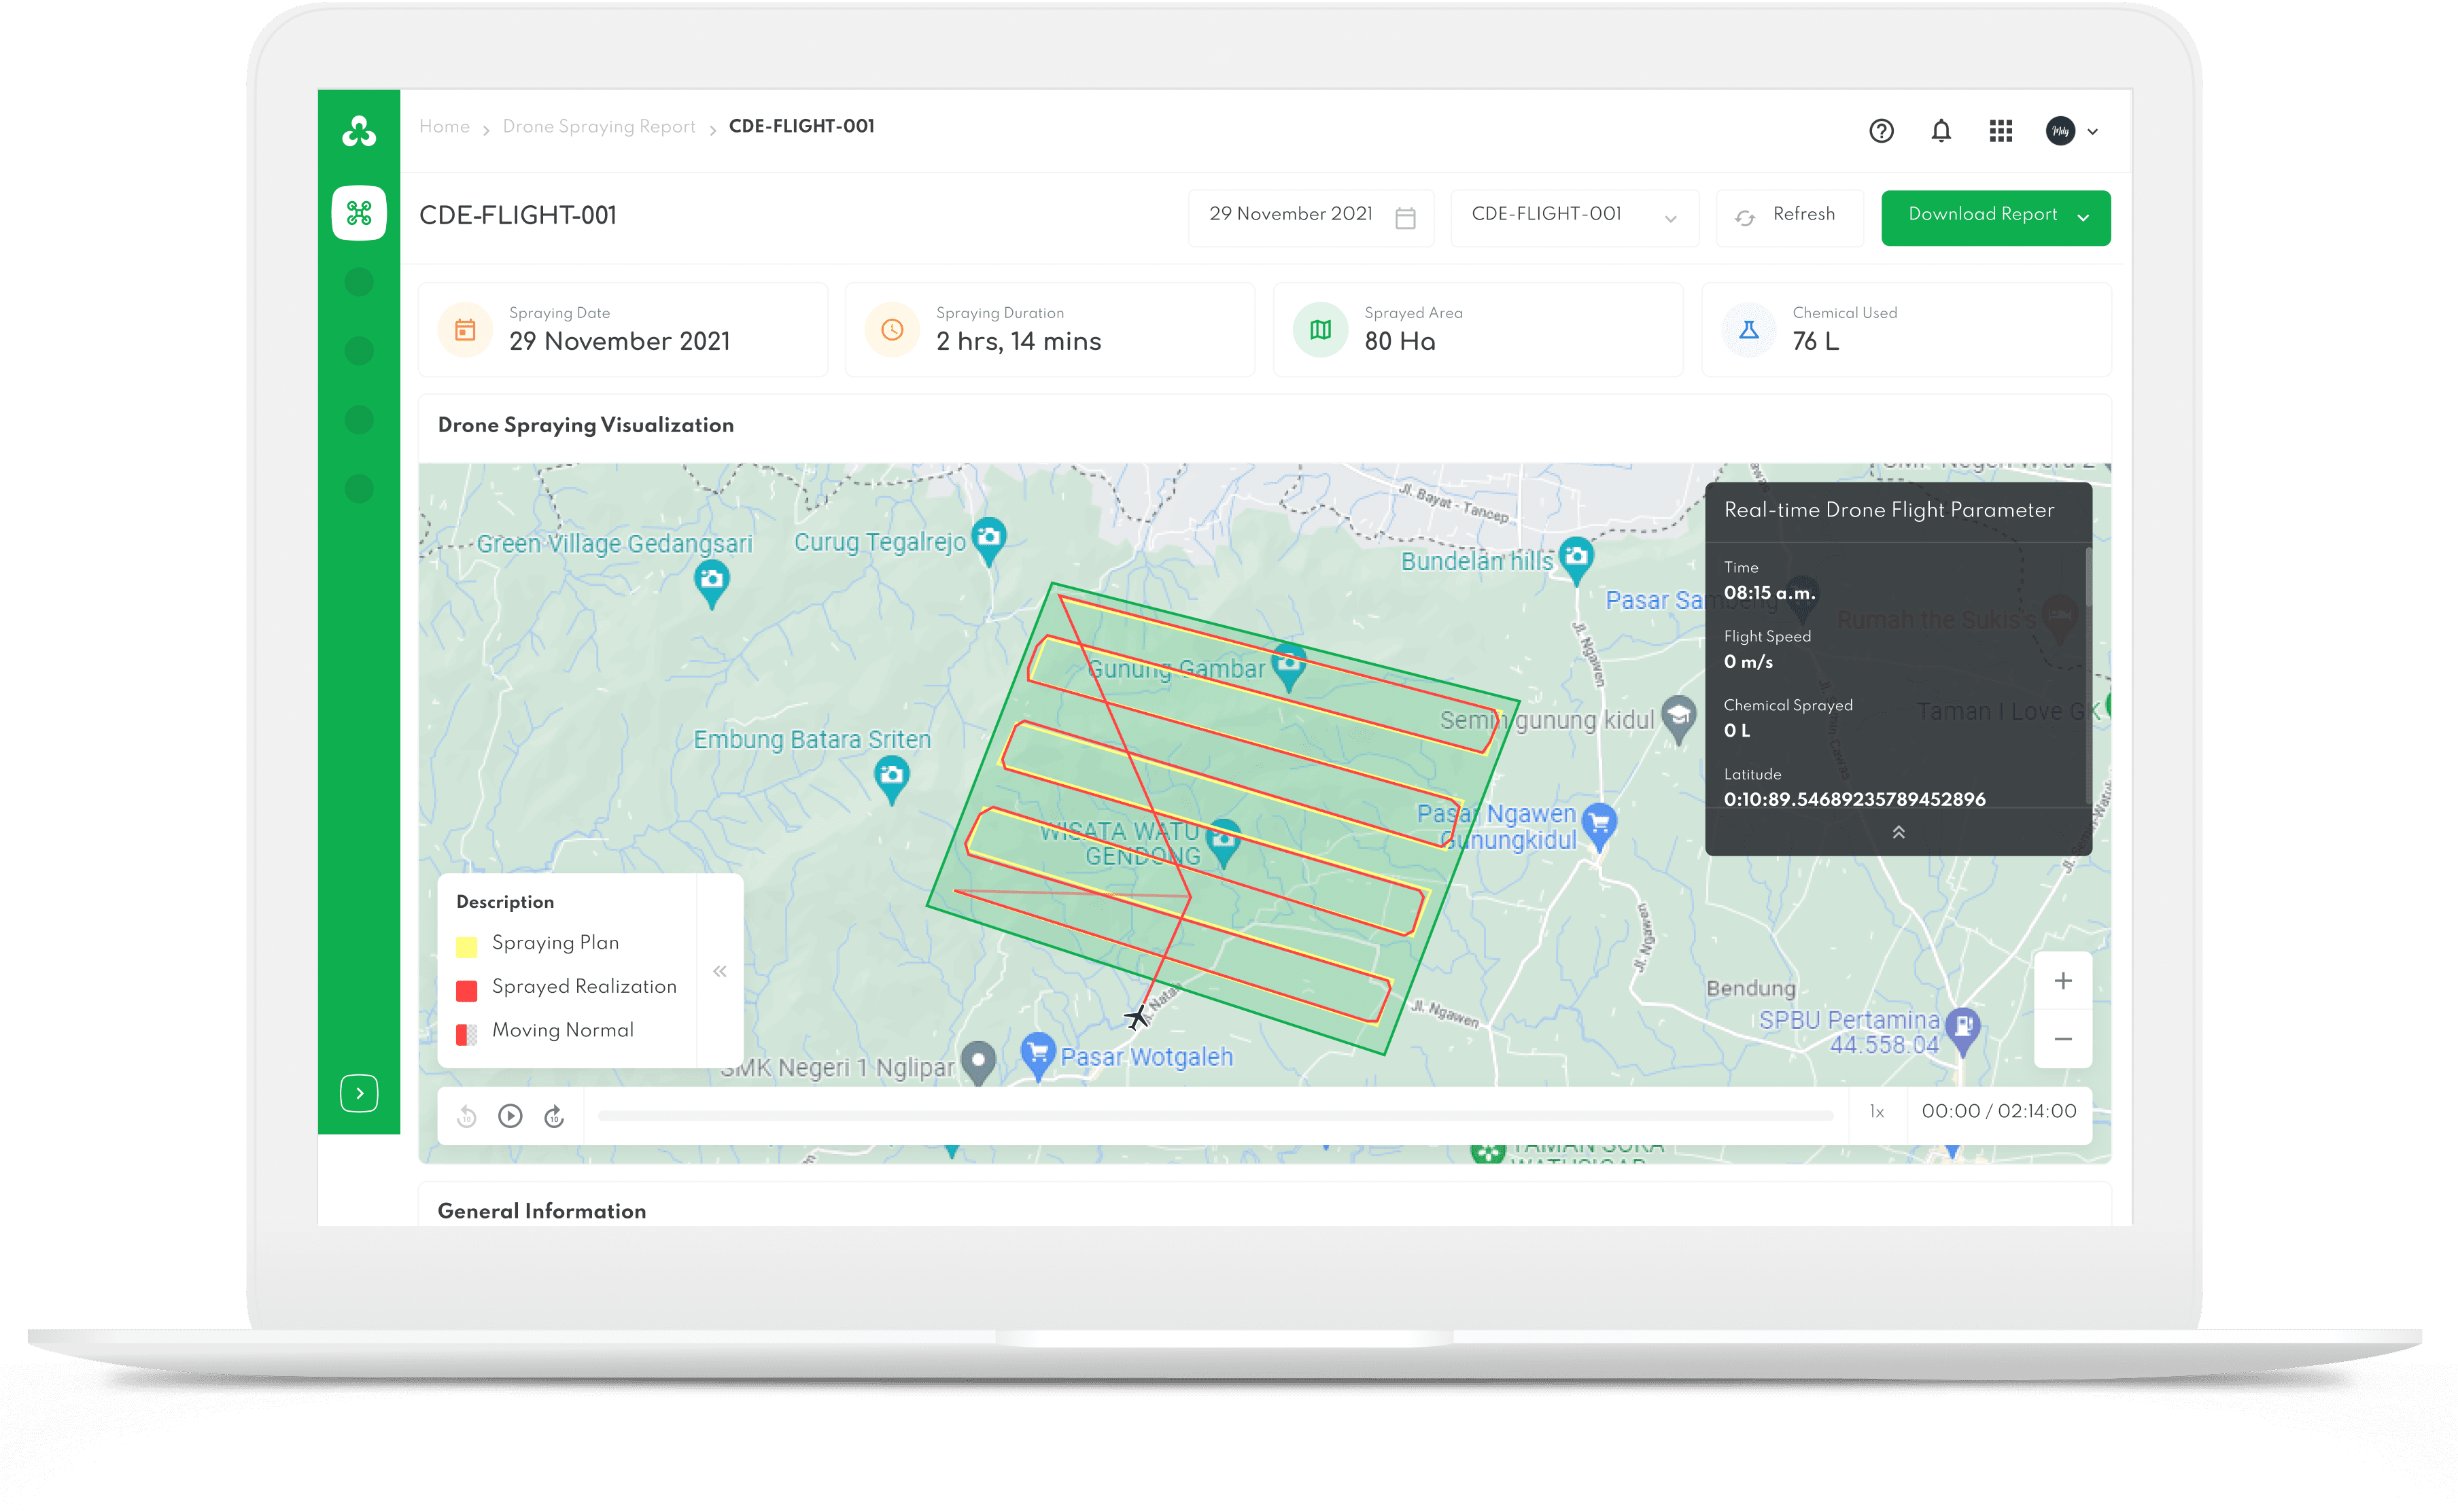Click the user avatar
2458x1512 pixels.
2060,131
